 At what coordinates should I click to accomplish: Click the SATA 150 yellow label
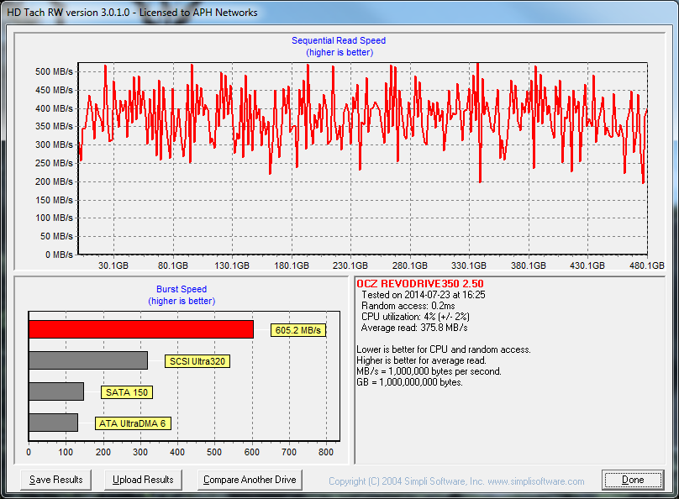[x=128, y=392]
